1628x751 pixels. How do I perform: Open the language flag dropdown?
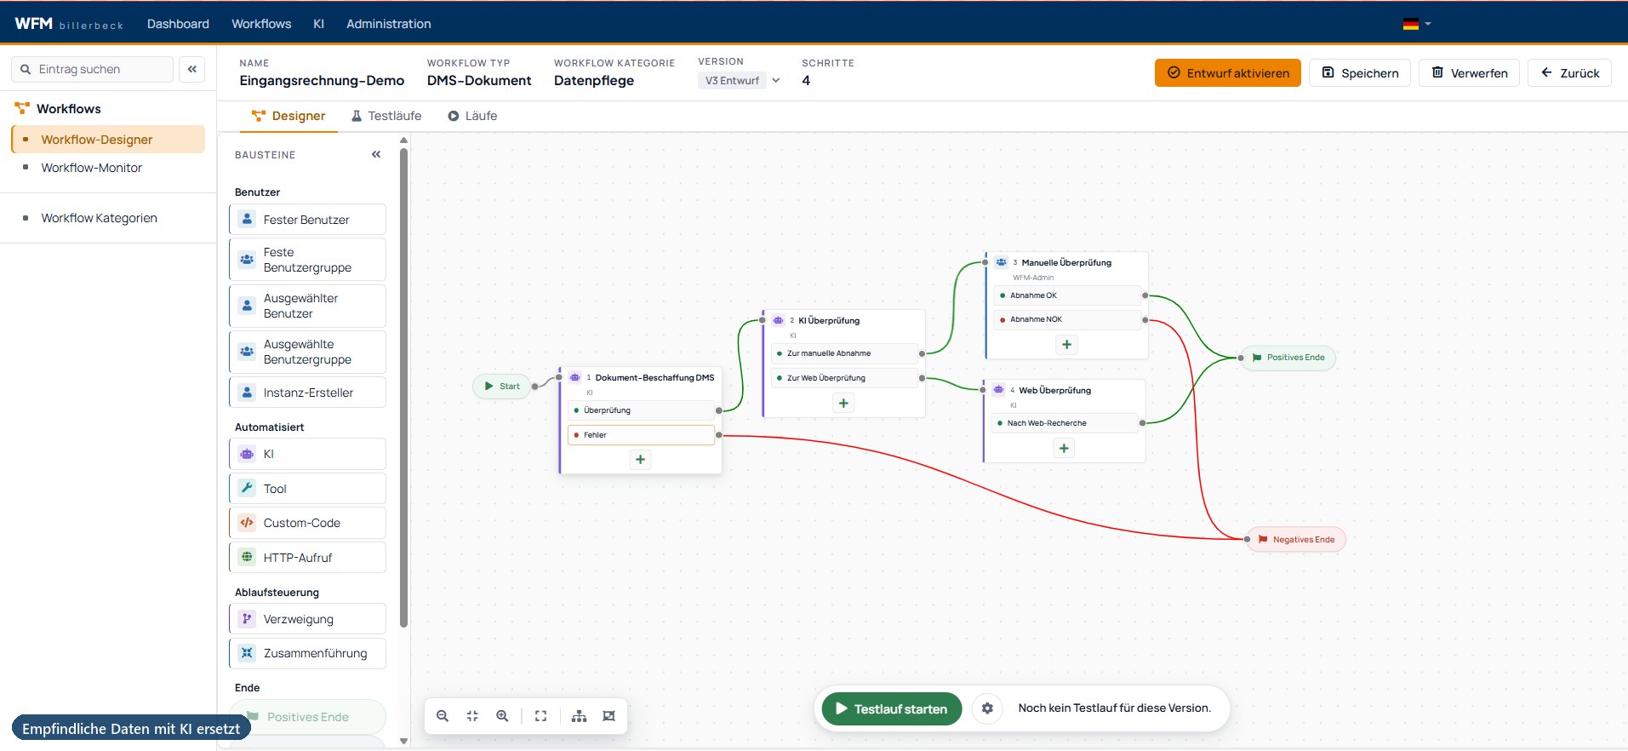[x=1417, y=24]
